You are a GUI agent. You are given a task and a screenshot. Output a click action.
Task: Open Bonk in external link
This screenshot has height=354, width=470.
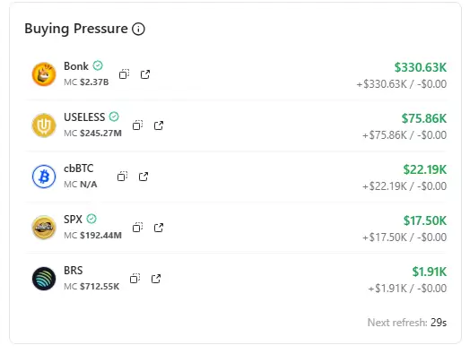click(145, 74)
